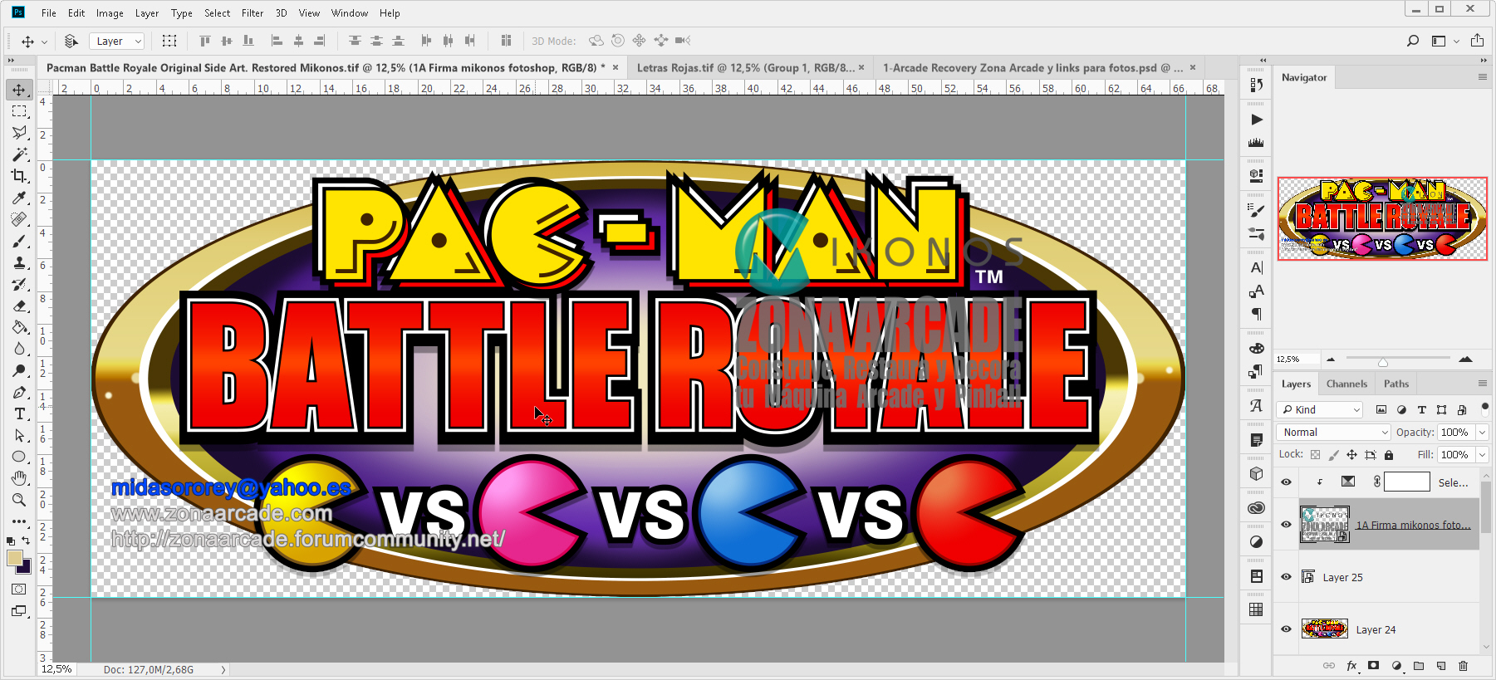Select the Eraser tool
The image size is (1496, 680).
[x=19, y=306]
